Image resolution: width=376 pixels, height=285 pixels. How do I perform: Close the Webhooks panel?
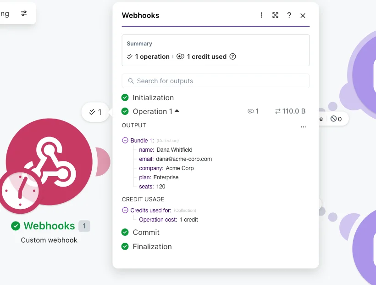click(x=303, y=16)
